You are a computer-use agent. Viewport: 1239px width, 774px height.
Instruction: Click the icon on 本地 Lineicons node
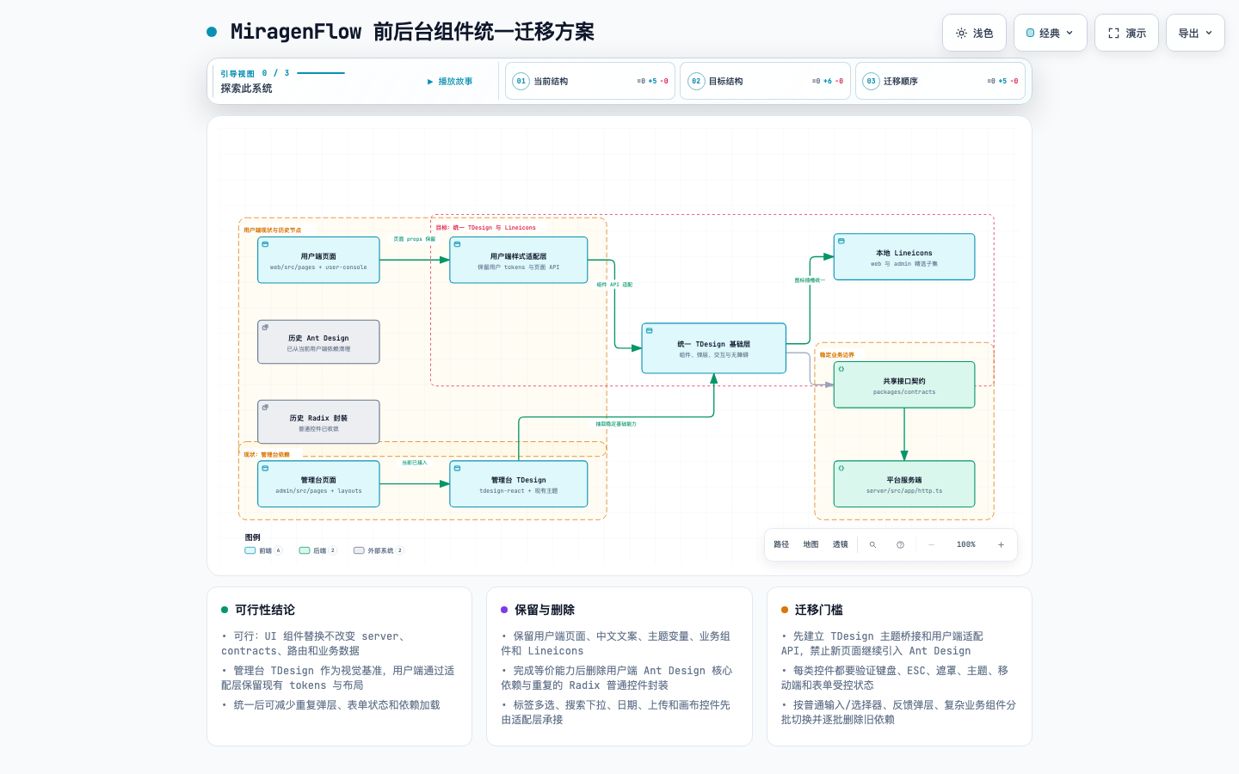click(841, 242)
